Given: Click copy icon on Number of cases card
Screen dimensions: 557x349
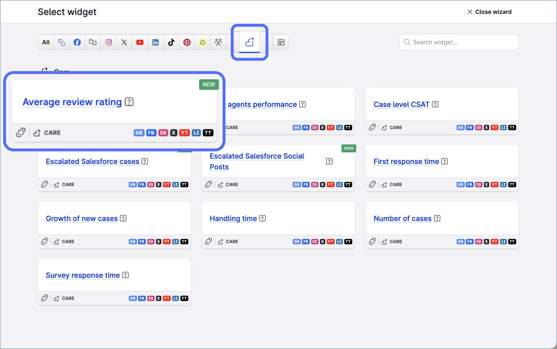Looking at the screenshot, I should coord(372,241).
